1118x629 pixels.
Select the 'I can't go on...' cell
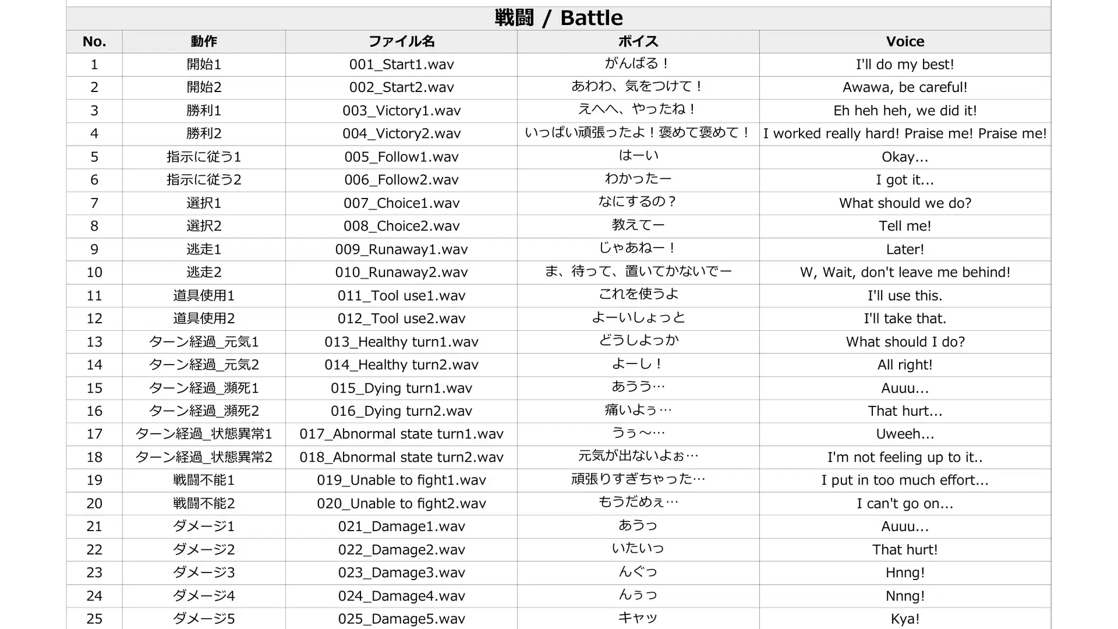pyautogui.click(x=905, y=504)
